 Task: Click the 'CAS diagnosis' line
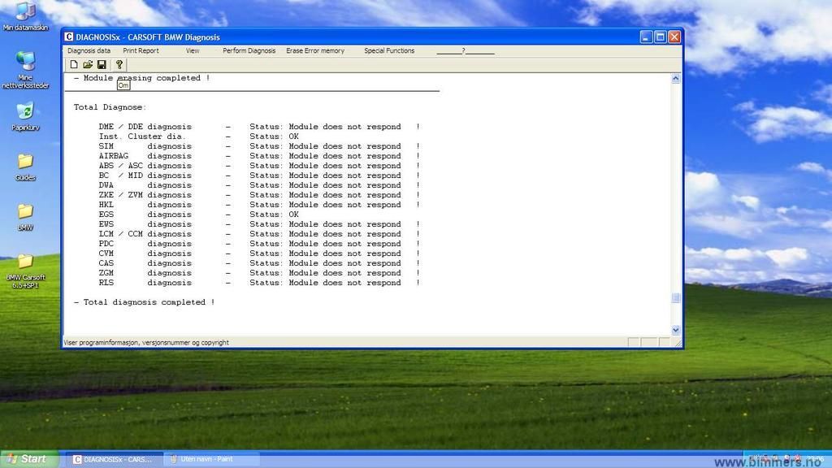pos(259,263)
